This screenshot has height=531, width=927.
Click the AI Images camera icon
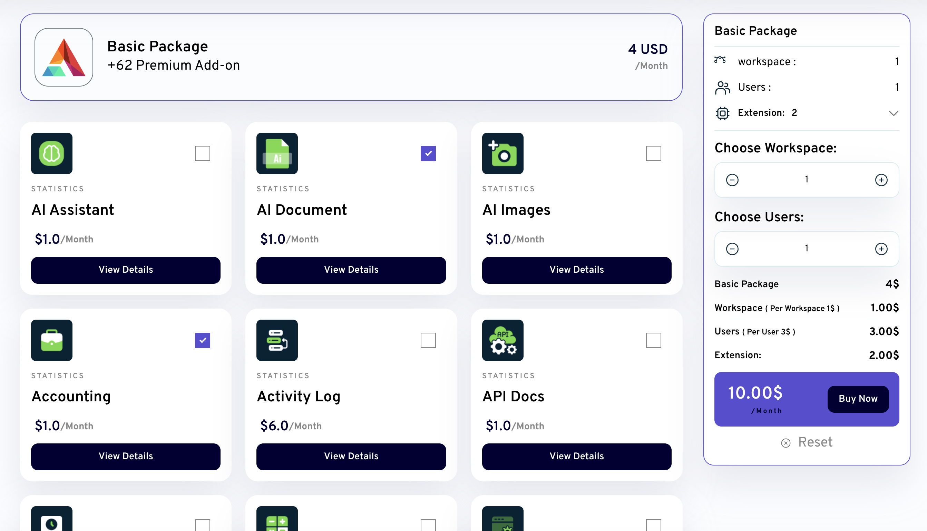[502, 153]
